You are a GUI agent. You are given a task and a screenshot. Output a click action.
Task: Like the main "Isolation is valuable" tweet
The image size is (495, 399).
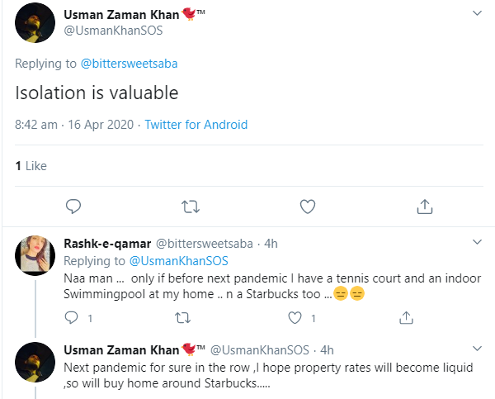coord(308,206)
